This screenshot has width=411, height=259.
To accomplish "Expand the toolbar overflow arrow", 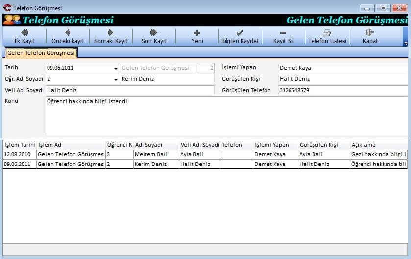I will point(405,44).
